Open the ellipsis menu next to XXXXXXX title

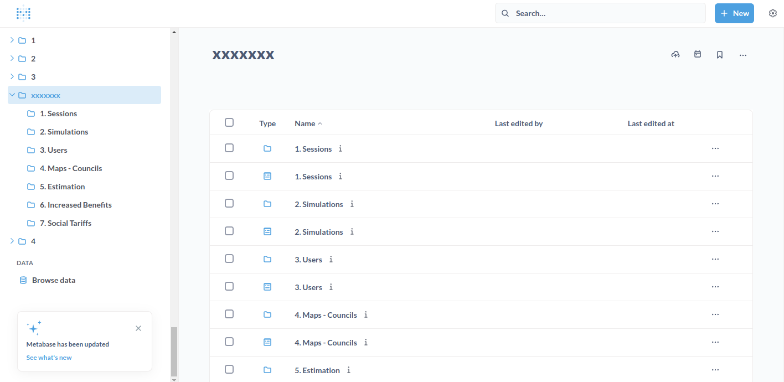[x=743, y=54]
